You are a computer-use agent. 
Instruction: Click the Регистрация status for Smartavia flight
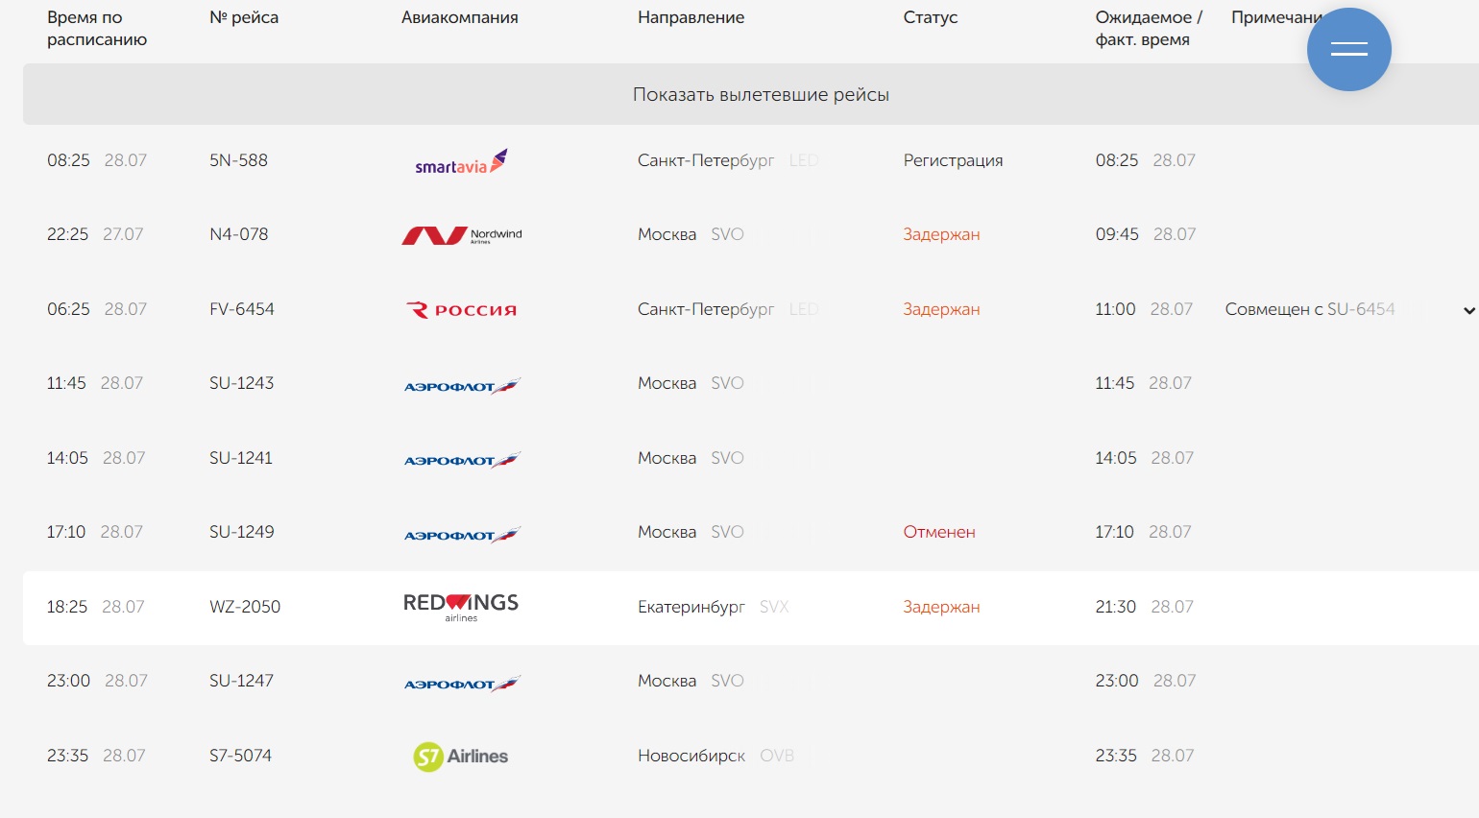click(x=952, y=160)
